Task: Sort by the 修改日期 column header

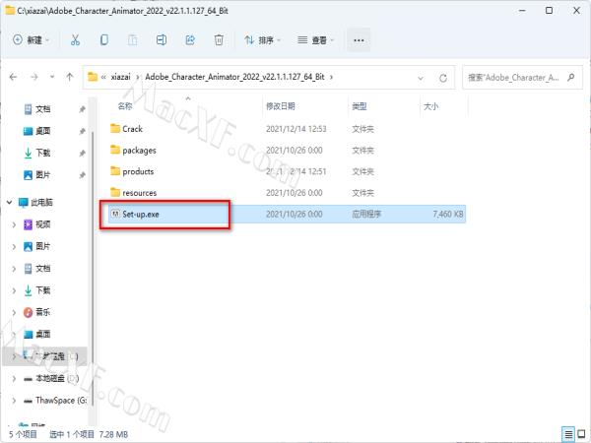Action: [x=280, y=105]
